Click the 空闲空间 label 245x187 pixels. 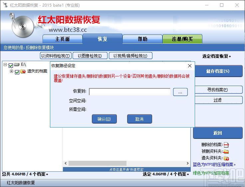point(78,101)
